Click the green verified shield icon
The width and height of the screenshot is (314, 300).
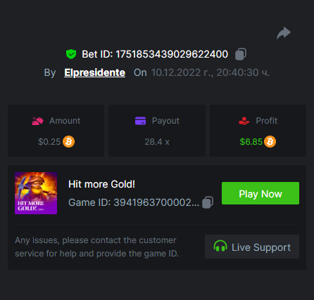(x=71, y=54)
